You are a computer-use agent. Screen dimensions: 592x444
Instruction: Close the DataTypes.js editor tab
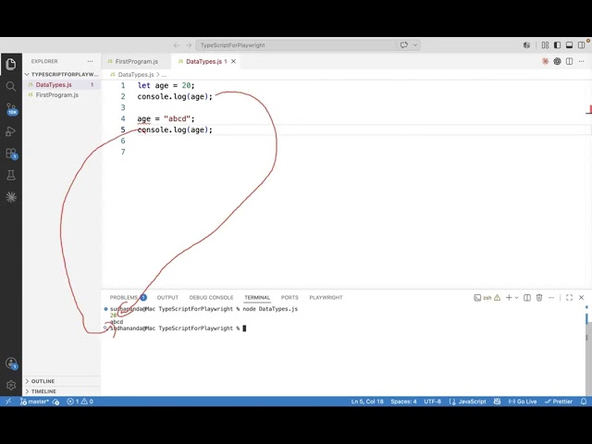pos(234,62)
